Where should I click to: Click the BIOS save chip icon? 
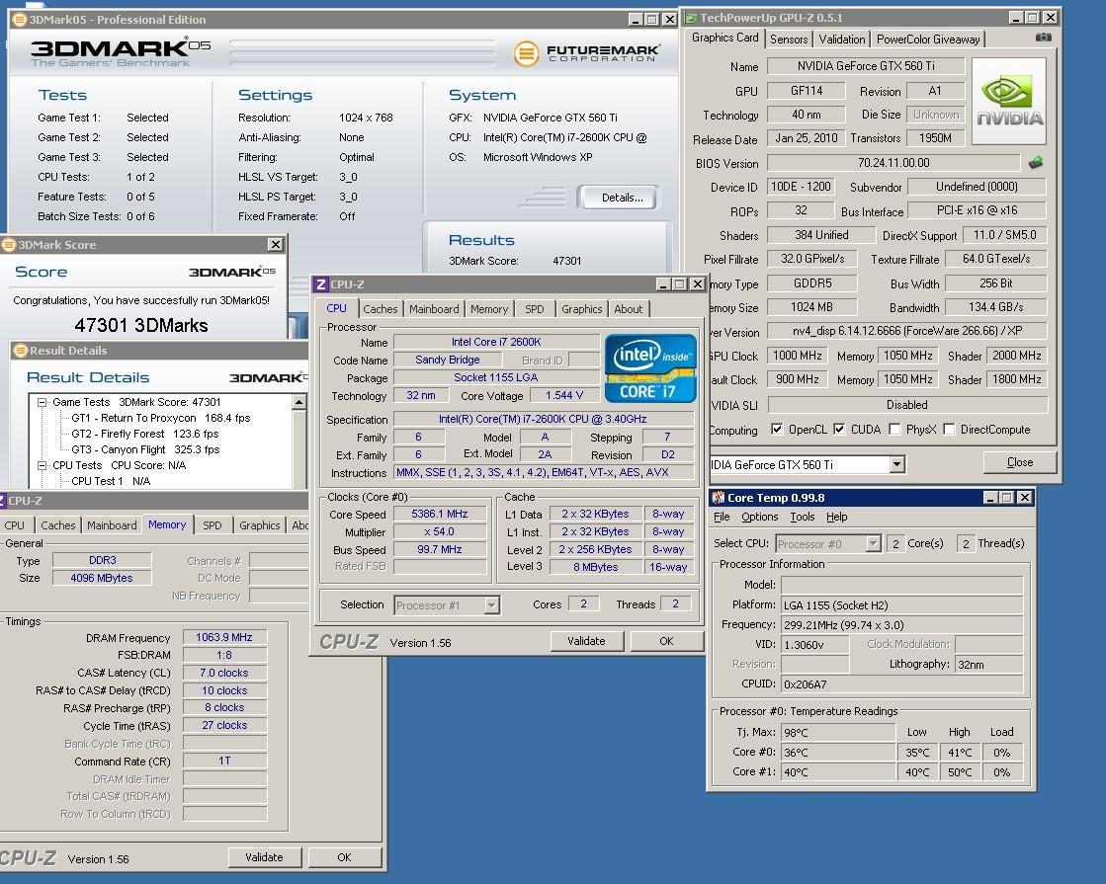click(1036, 163)
